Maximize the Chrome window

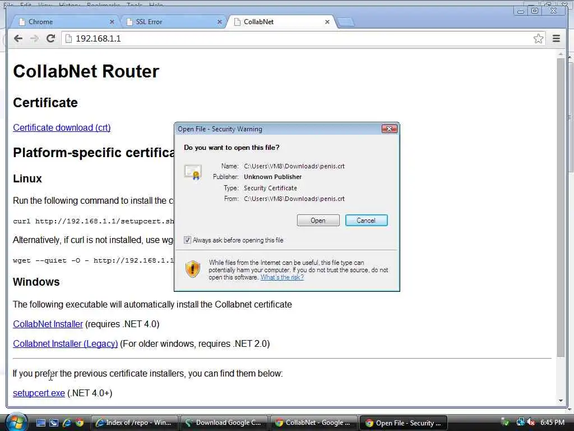pyautogui.click(x=534, y=11)
